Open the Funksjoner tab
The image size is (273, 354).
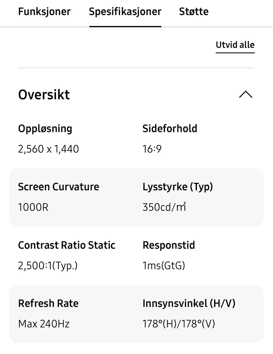pyautogui.click(x=44, y=12)
